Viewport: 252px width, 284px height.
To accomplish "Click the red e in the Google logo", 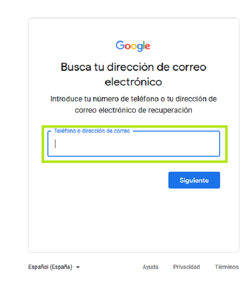I will [148, 46].
